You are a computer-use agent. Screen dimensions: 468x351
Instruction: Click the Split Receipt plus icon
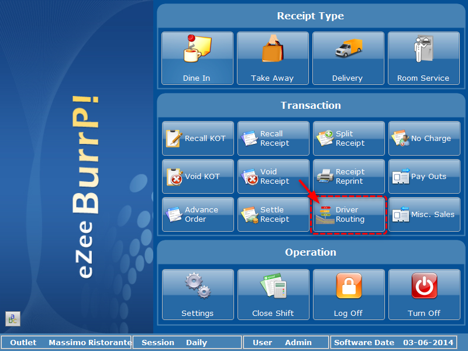325,138
